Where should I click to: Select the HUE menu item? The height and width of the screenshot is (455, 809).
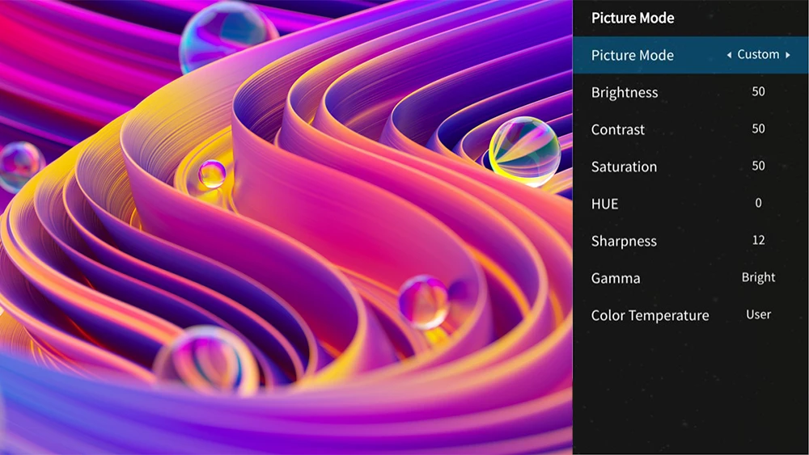pyautogui.click(x=690, y=204)
